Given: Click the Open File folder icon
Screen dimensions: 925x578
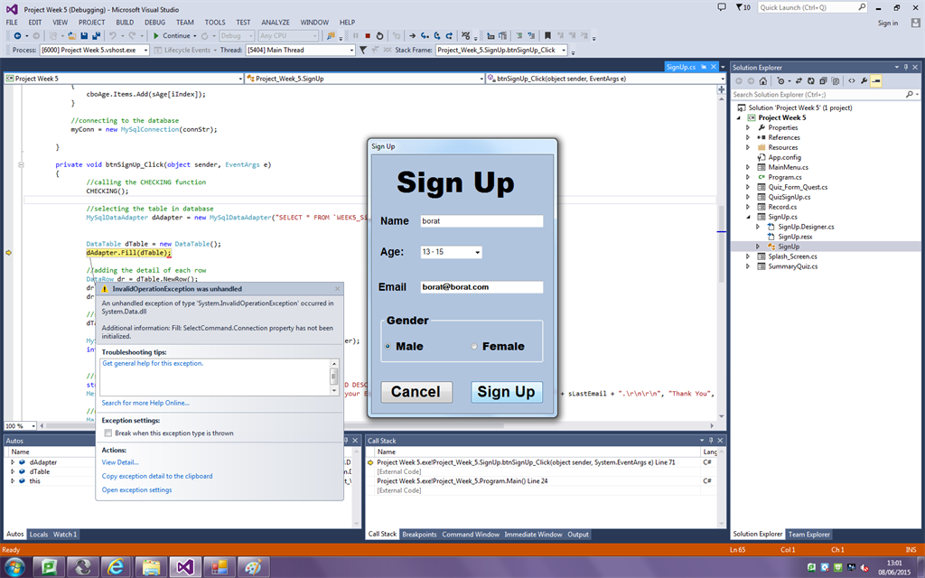Looking at the screenshot, I should coord(72,36).
